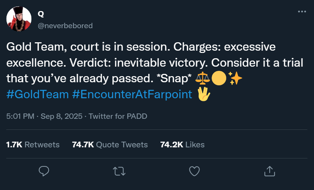Open the #GoldTeam hashtag
Image resolution: width=314 pixels, height=190 pixels.
coord(37,94)
